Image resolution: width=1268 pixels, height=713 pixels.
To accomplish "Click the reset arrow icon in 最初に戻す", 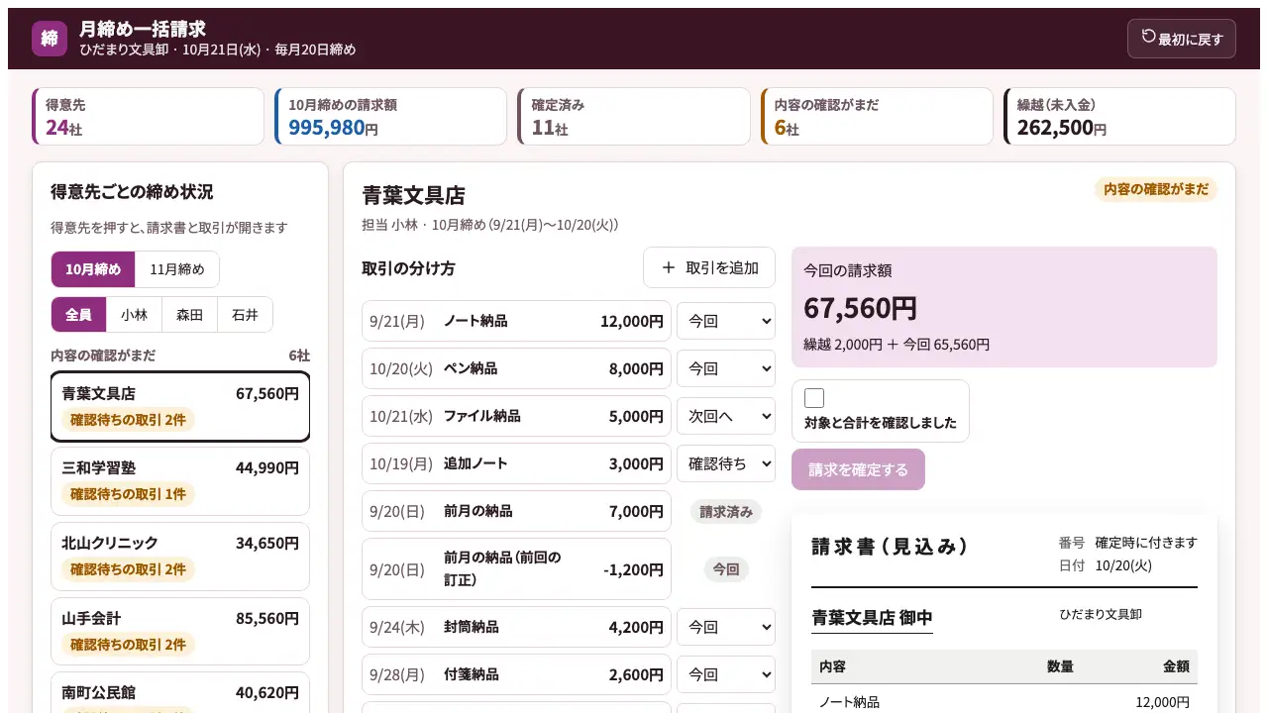I will [1148, 37].
